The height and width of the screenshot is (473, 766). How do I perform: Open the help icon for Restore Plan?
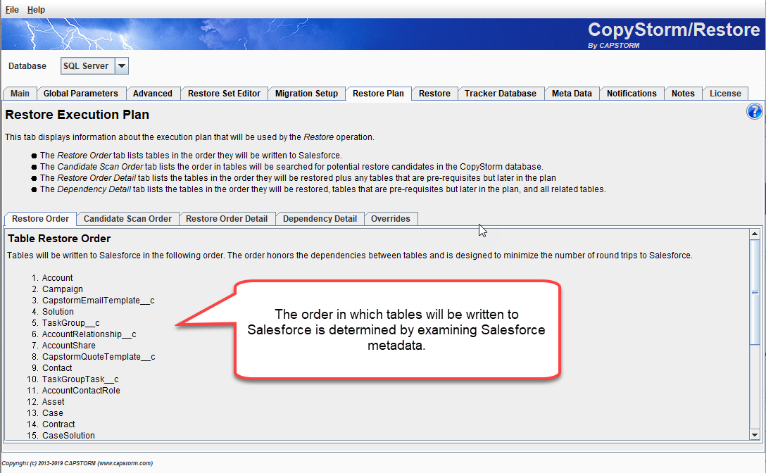pos(754,111)
